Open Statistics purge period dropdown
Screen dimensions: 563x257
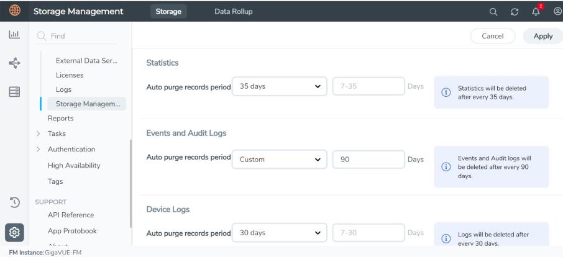pyautogui.click(x=280, y=86)
